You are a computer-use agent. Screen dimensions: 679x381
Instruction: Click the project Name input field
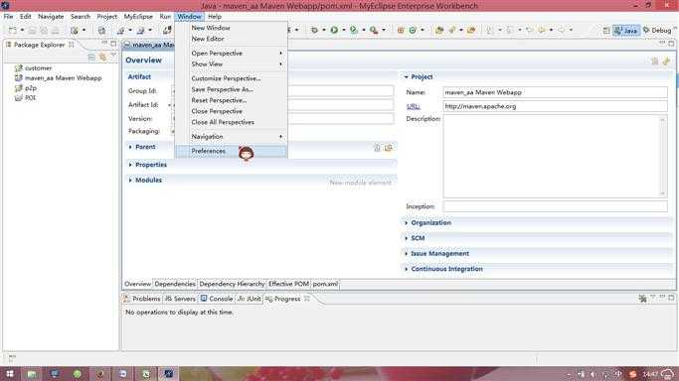click(555, 92)
